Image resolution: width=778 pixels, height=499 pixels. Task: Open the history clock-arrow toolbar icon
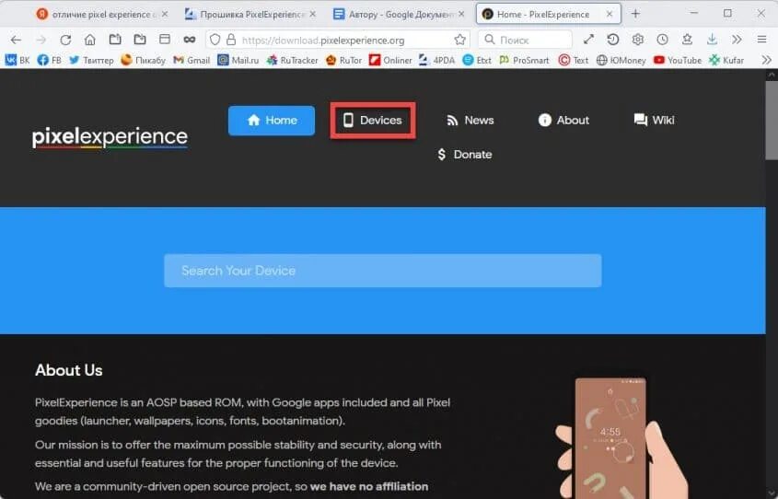click(613, 40)
